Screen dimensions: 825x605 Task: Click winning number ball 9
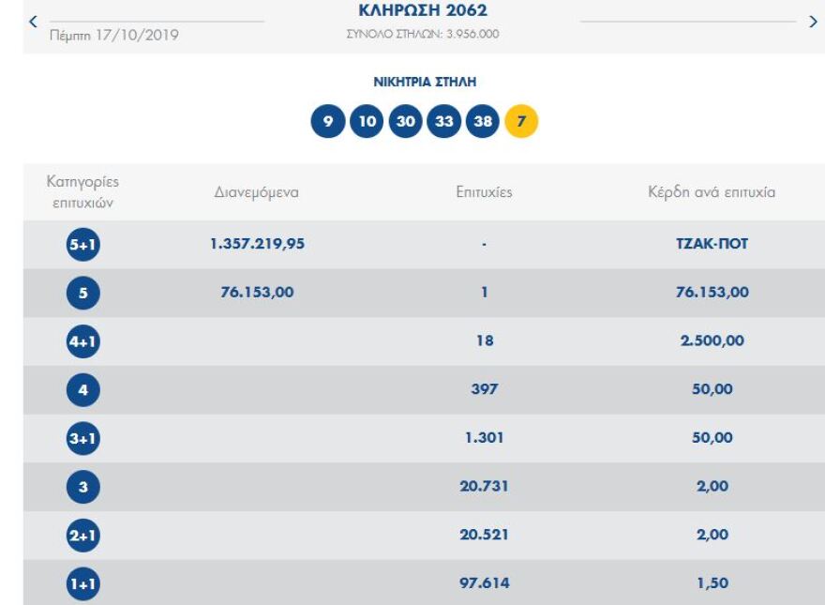[328, 122]
